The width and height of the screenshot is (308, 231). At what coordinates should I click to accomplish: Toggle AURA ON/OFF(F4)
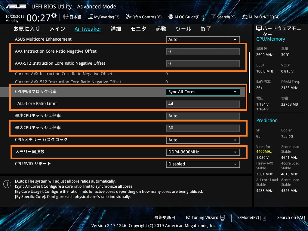tap(261, 17)
